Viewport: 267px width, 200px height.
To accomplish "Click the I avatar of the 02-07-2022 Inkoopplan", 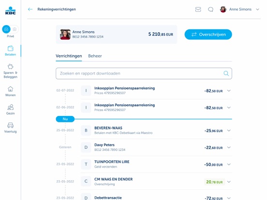I will [86, 91].
